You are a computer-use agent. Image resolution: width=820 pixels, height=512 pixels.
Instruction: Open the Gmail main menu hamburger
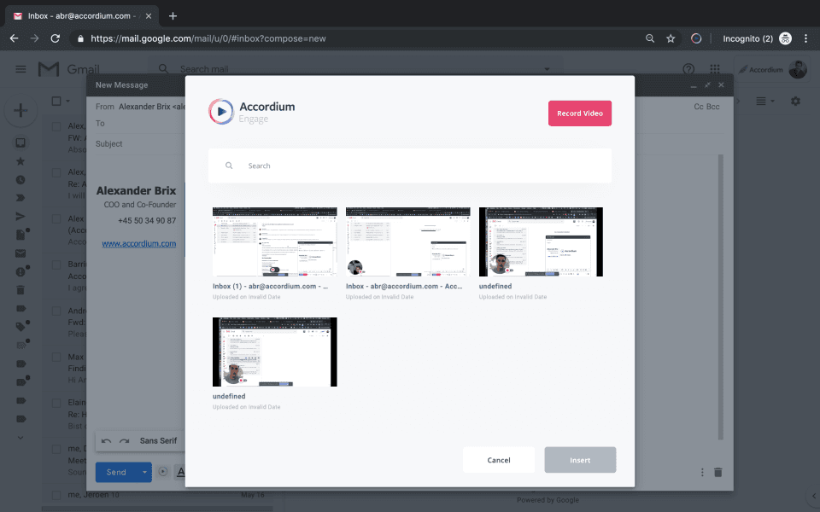click(20, 69)
